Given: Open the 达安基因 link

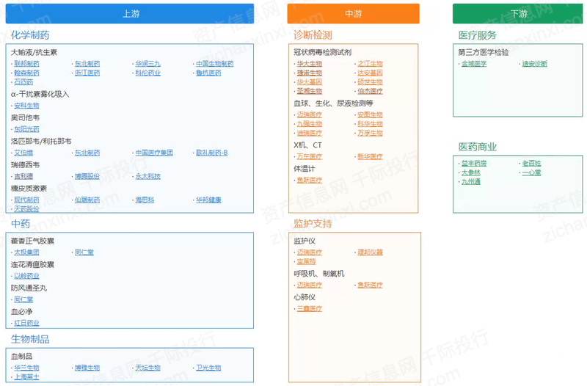Looking at the screenshot, I should (371, 73).
